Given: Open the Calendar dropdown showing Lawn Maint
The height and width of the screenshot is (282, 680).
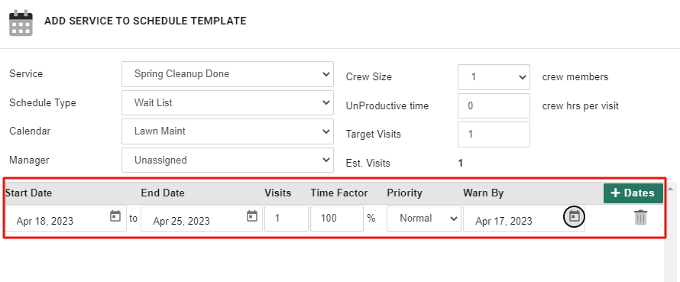Looking at the screenshot, I should coord(228,131).
